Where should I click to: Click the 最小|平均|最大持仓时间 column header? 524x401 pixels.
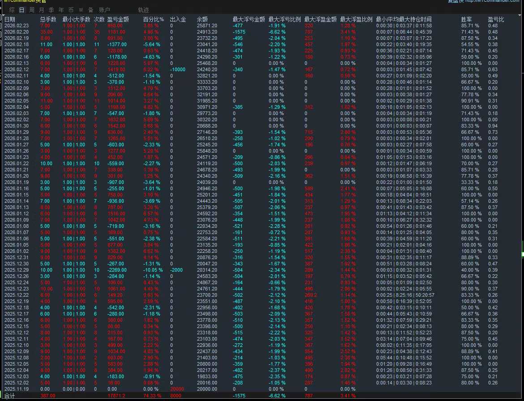click(x=404, y=19)
